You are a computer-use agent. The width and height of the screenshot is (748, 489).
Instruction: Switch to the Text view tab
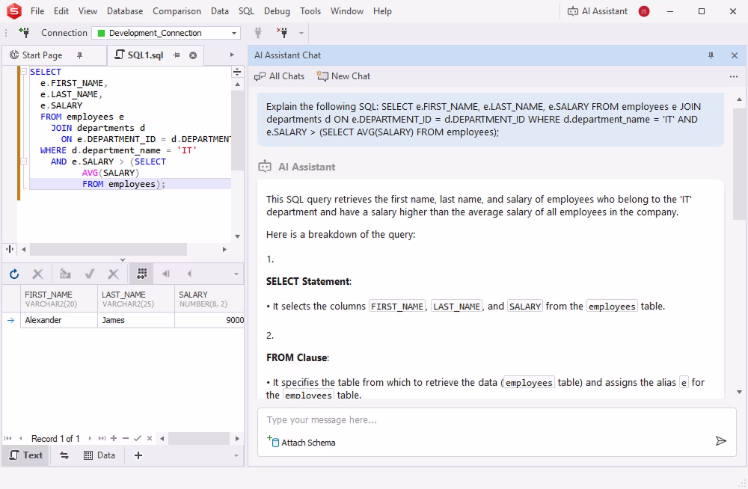tap(25, 455)
